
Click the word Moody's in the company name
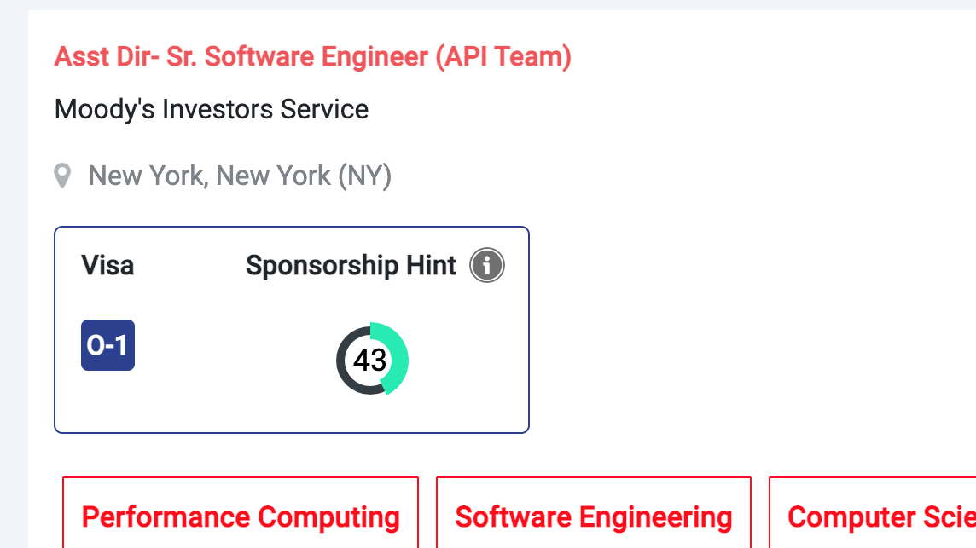pos(102,109)
